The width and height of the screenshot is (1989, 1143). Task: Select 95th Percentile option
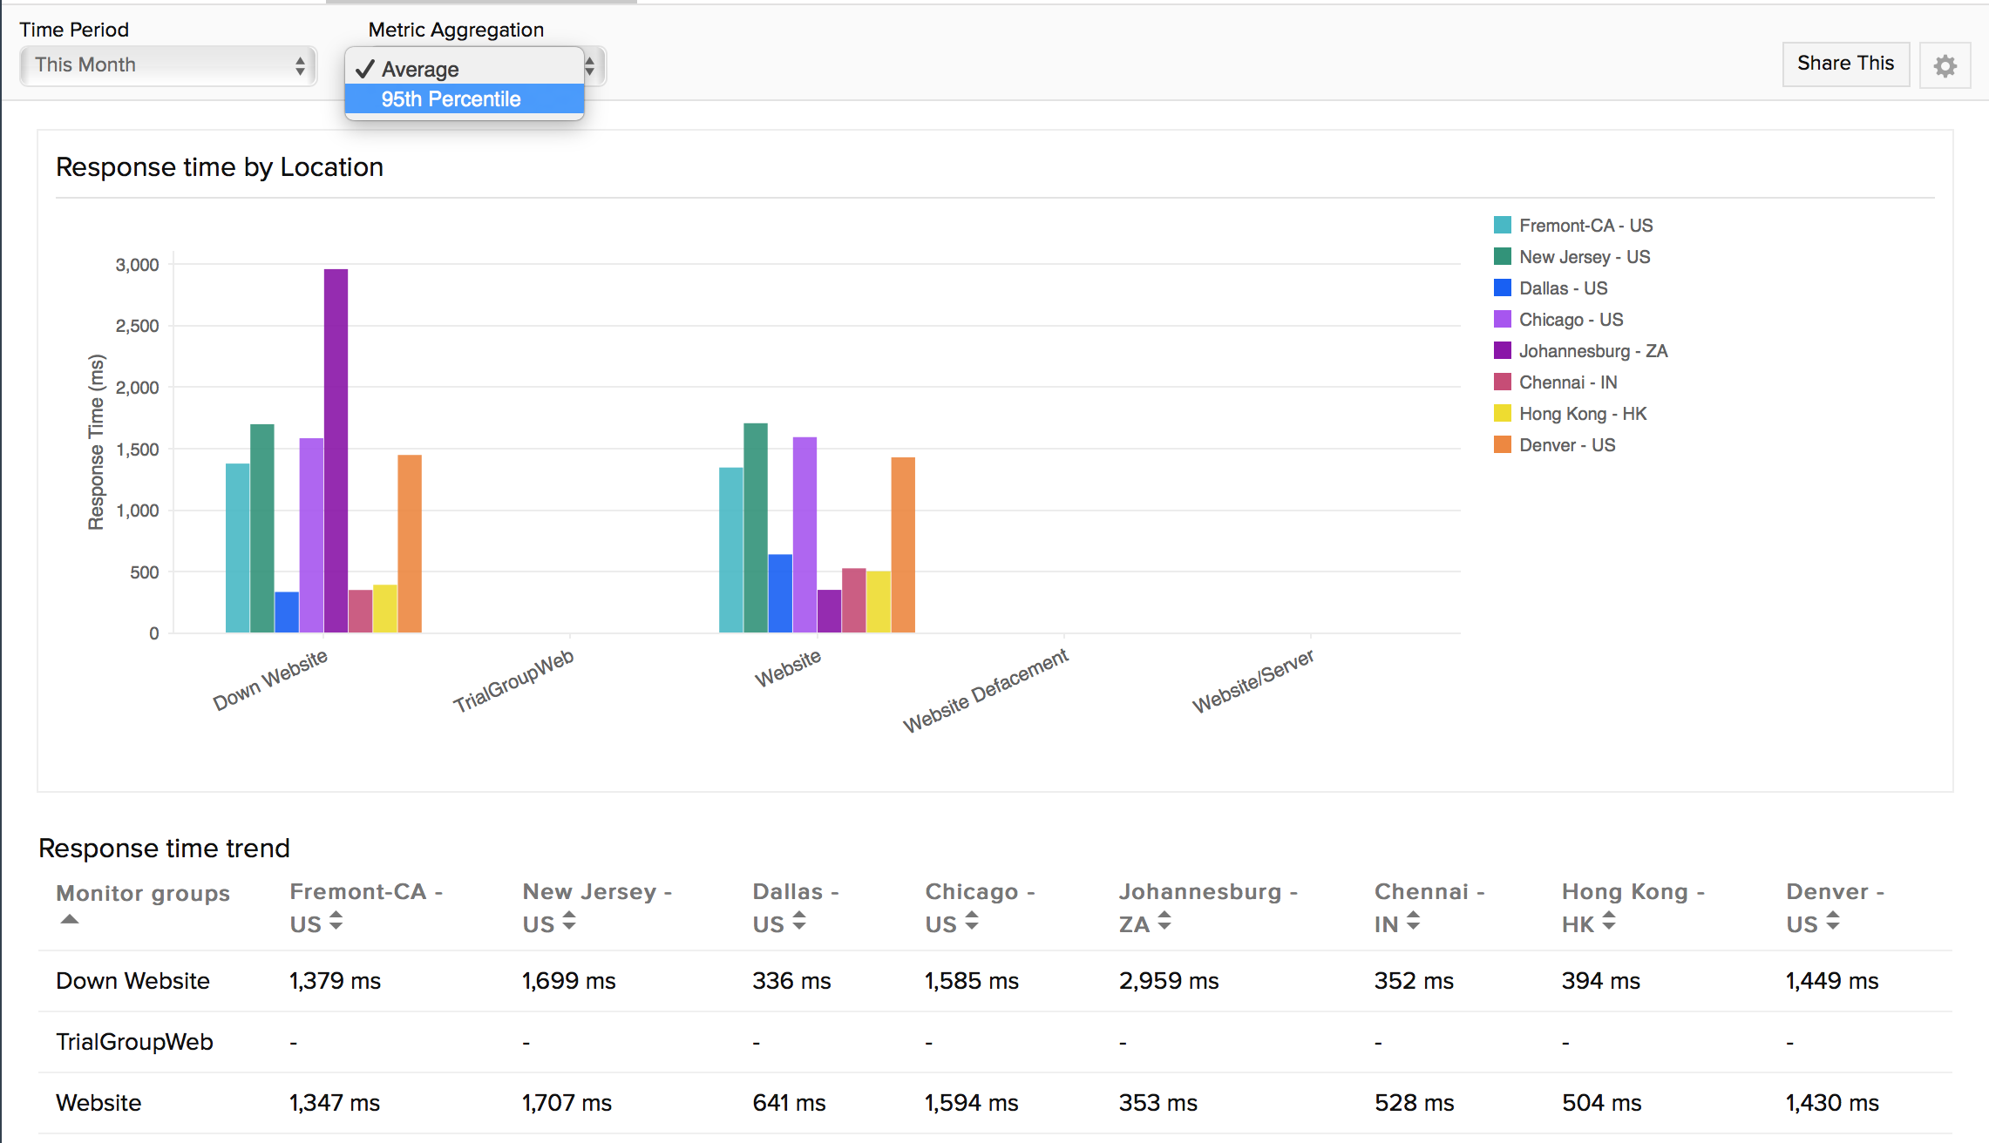click(451, 99)
